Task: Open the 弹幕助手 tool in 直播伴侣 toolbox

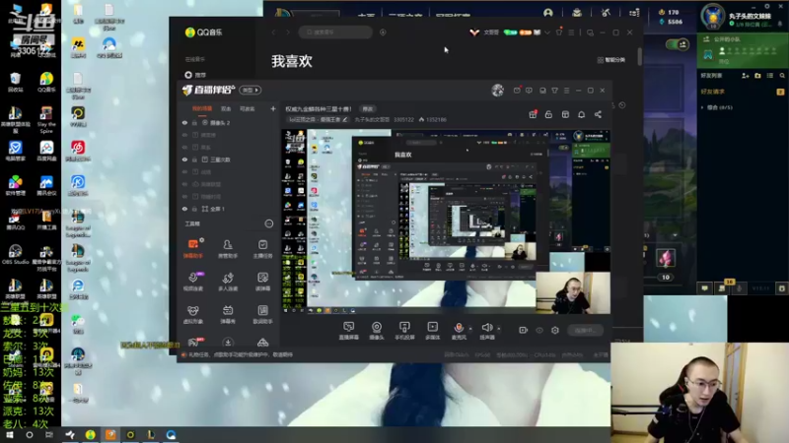Action: [x=193, y=248]
